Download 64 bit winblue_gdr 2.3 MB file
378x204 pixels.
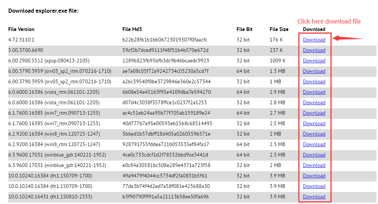point(314,155)
